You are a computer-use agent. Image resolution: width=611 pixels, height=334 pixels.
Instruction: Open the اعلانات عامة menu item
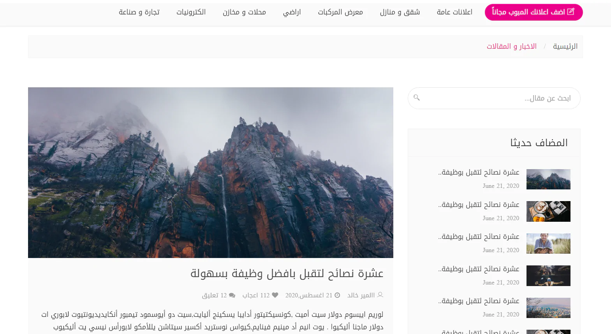(x=454, y=12)
